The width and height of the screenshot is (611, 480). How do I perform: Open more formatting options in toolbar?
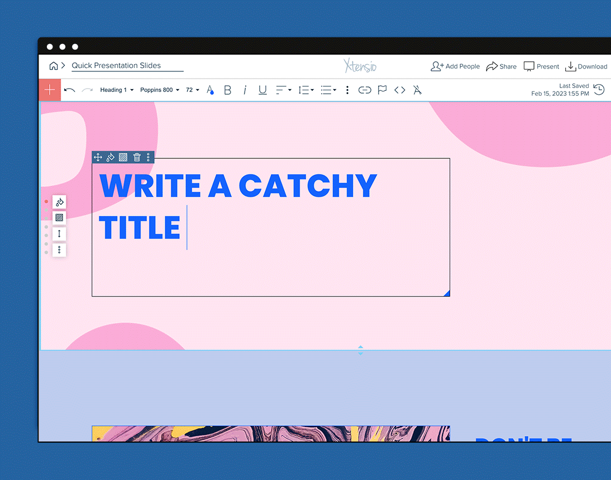click(x=347, y=90)
